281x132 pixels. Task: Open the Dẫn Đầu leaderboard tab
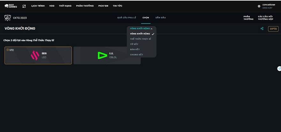[160, 18]
